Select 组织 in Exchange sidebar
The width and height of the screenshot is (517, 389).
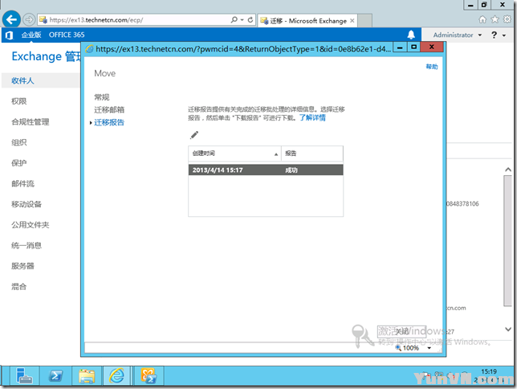pyautogui.click(x=18, y=142)
